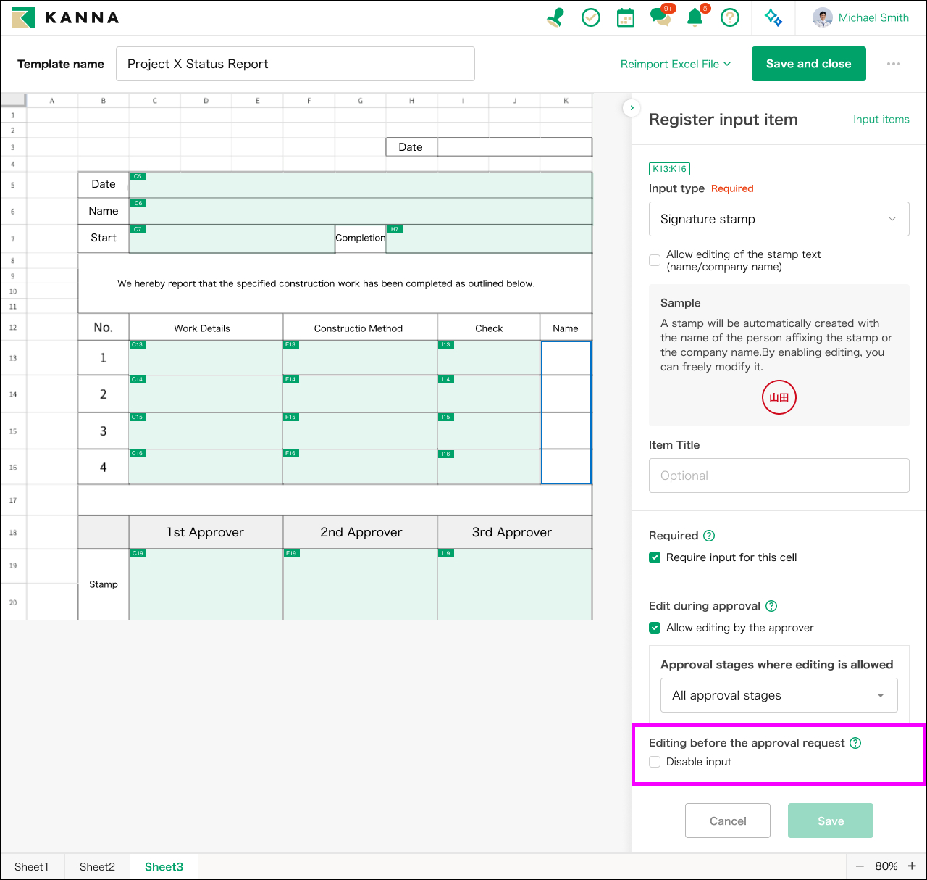927x880 pixels.
Task: Open the Reimport Excel File dropdown
Action: tap(676, 64)
